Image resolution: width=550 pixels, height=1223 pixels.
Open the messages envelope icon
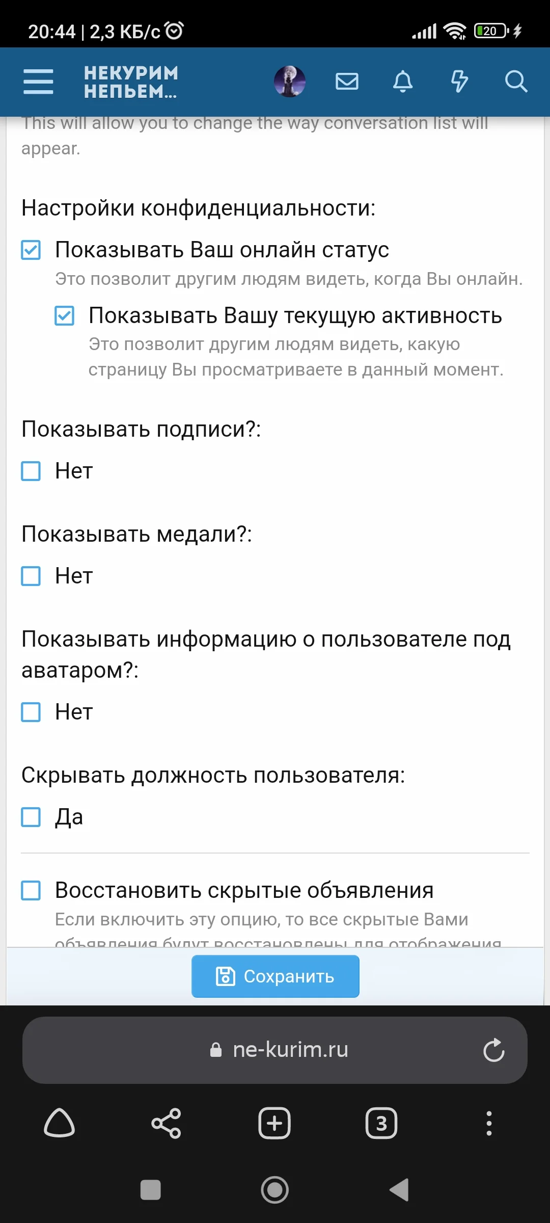pyautogui.click(x=347, y=82)
